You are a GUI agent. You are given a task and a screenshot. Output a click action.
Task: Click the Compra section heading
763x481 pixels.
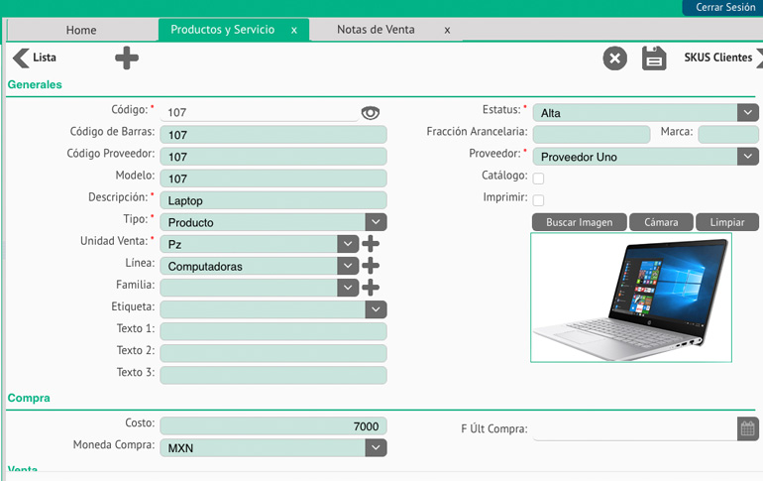click(x=29, y=398)
